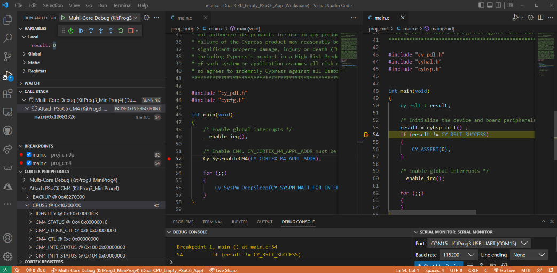Click the red Stop debug square

(130, 31)
